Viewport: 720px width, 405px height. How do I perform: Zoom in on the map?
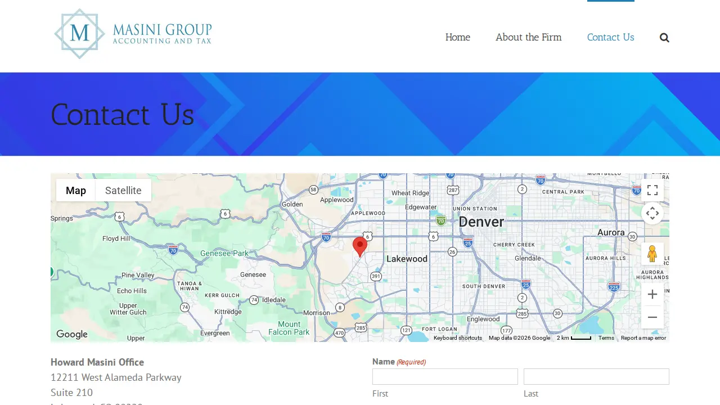coord(652,294)
